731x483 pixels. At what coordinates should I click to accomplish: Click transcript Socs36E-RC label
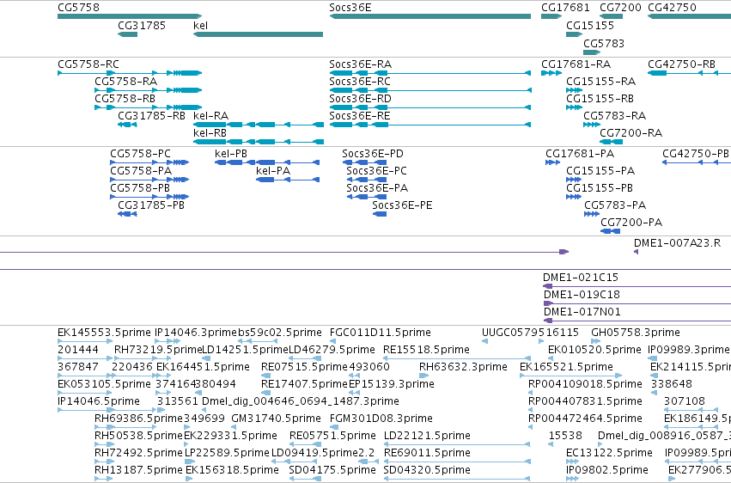pyautogui.click(x=360, y=82)
